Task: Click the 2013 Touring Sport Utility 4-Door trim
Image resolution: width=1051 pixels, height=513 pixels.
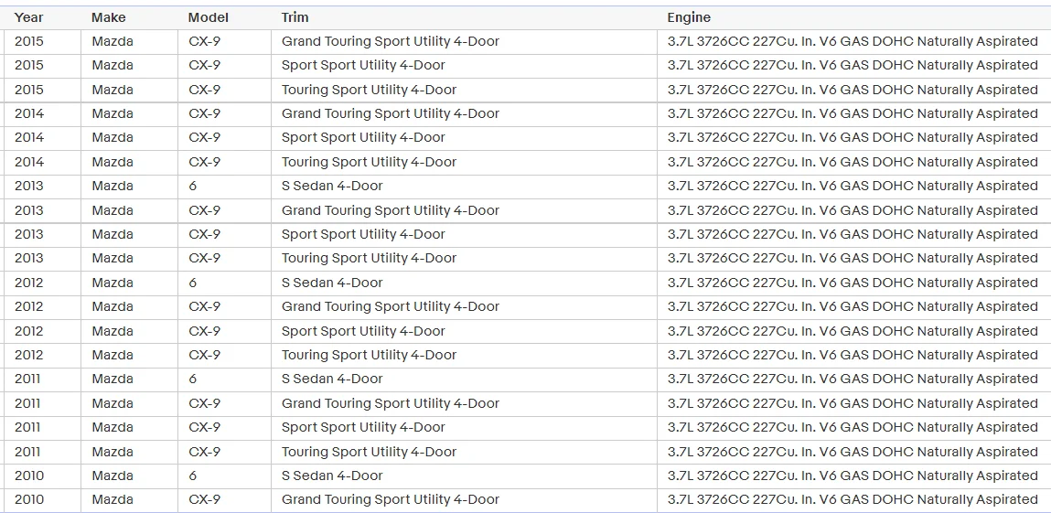Action: 369,258
